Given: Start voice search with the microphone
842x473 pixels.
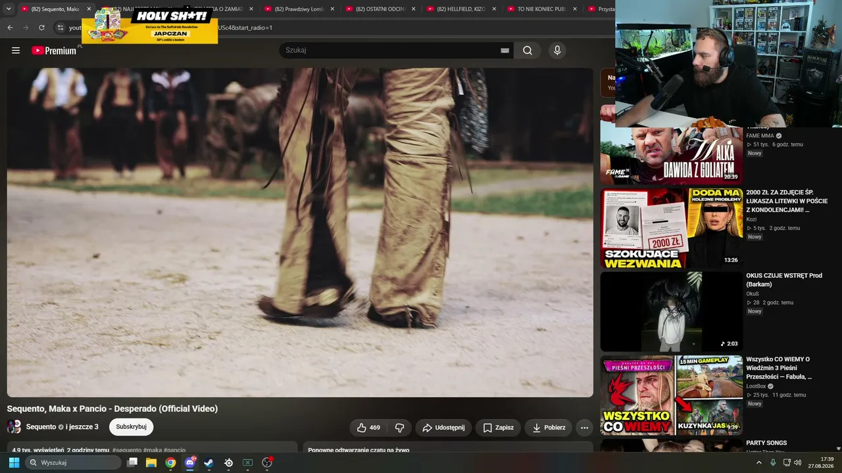Looking at the screenshot, I should tap(557, 51).
